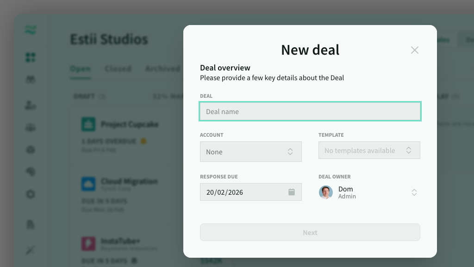Click the Next button

coord(310,232)
